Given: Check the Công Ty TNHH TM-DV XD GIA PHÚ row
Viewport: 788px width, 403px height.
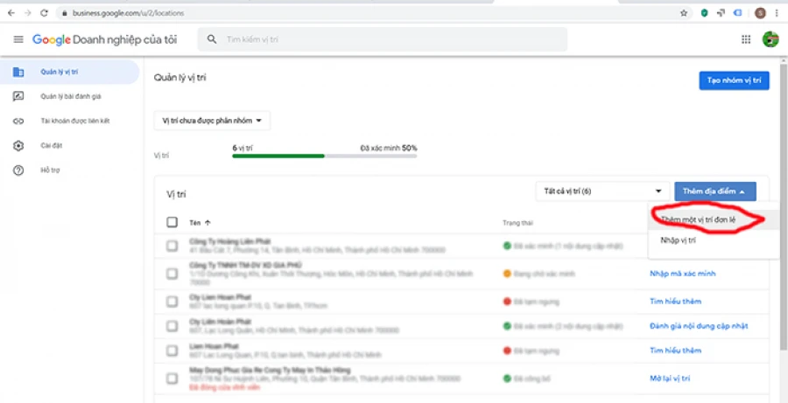Looking at the screenshot, I should (x=172, y=274).
